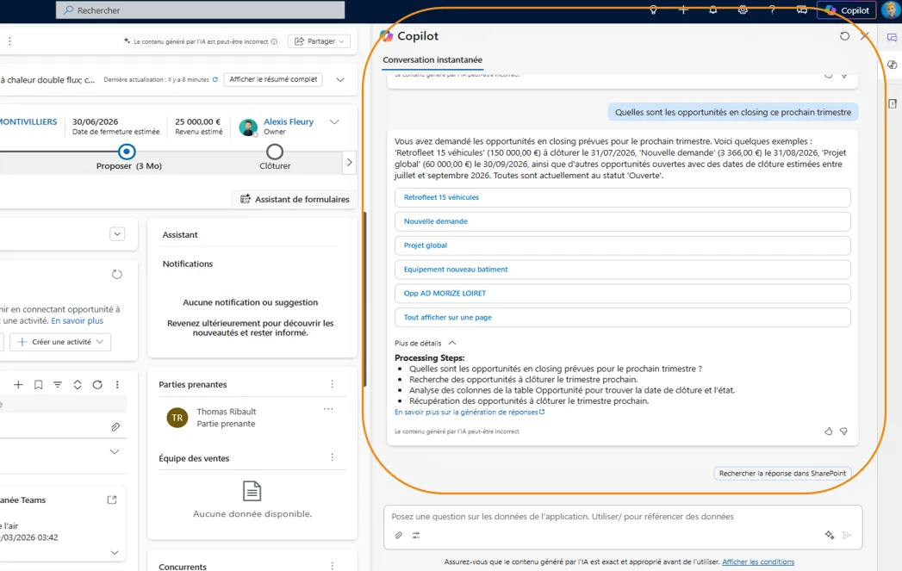
Task: Click the next stage arrow on process bar
Action: tap(349, 163)
